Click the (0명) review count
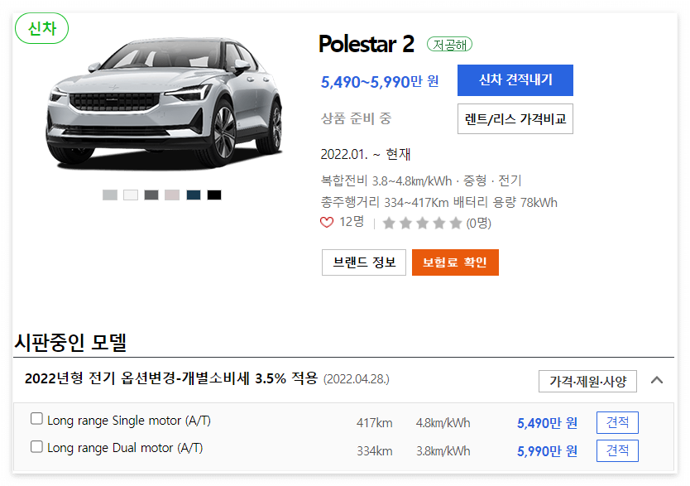 coord(479,224)
